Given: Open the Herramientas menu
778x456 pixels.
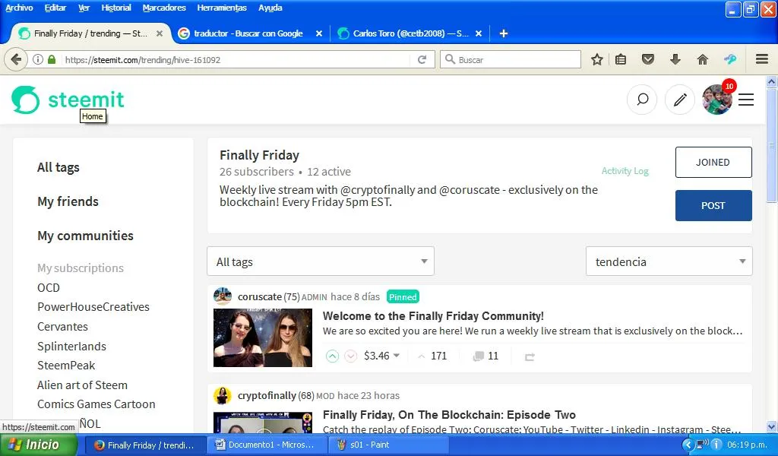Looking at the screenshot, I should pyautogui.click(x=222, y=8).
